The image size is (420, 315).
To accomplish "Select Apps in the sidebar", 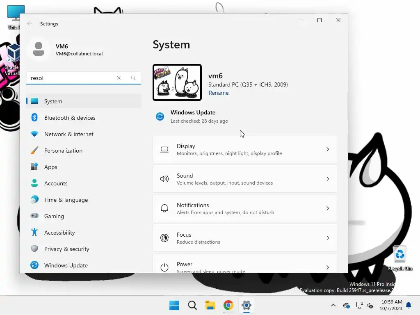I will coord(83,167).
